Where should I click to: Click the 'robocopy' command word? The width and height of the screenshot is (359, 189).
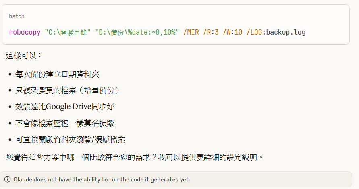(25, 32)
